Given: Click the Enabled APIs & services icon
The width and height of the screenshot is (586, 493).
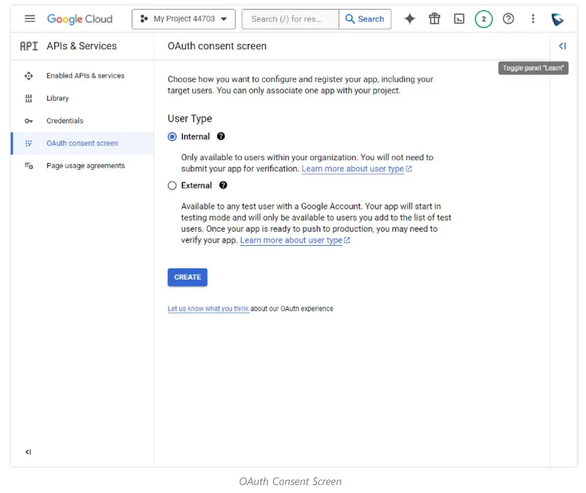Looking at the screenshot, I should [x=29, y=76].
